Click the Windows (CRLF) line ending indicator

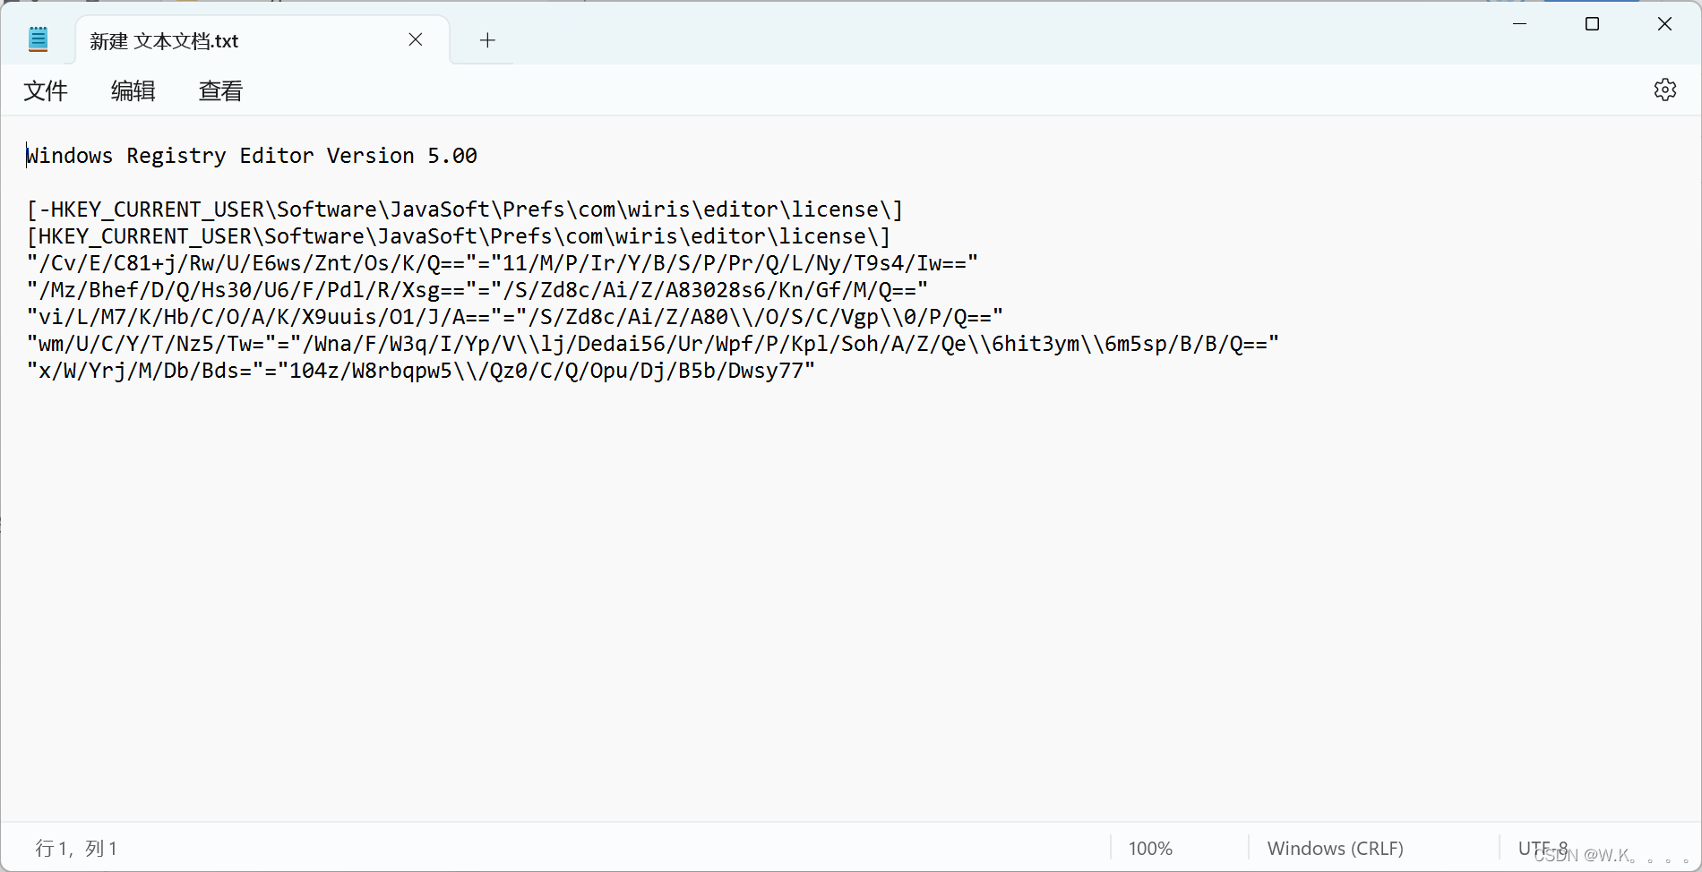click(x=1335, y=848)
